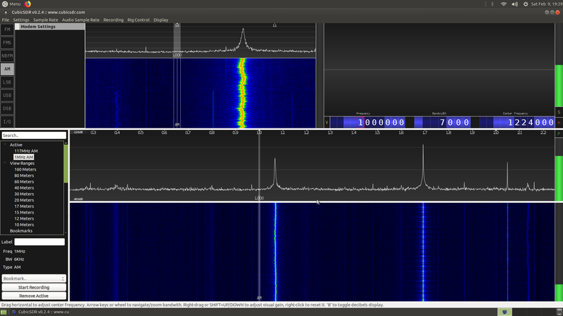The width and height of the screenshot is (563, 316).
Task: Open the File menu
Action: pos(6,20)
